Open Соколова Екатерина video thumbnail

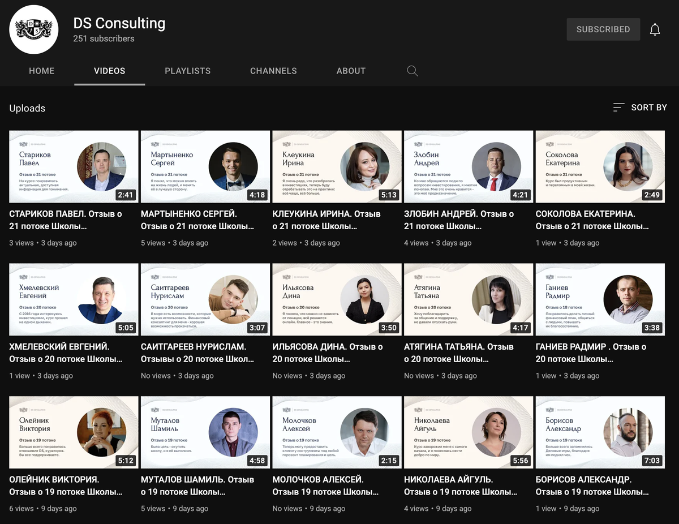coord(600,167)
